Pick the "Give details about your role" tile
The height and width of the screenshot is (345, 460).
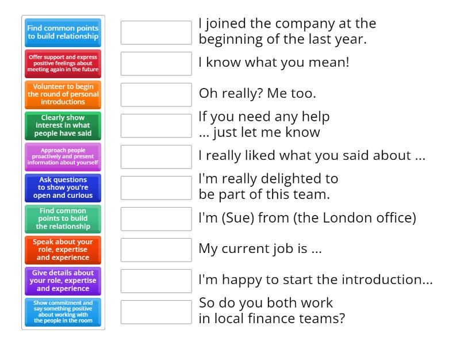(63, 281)
